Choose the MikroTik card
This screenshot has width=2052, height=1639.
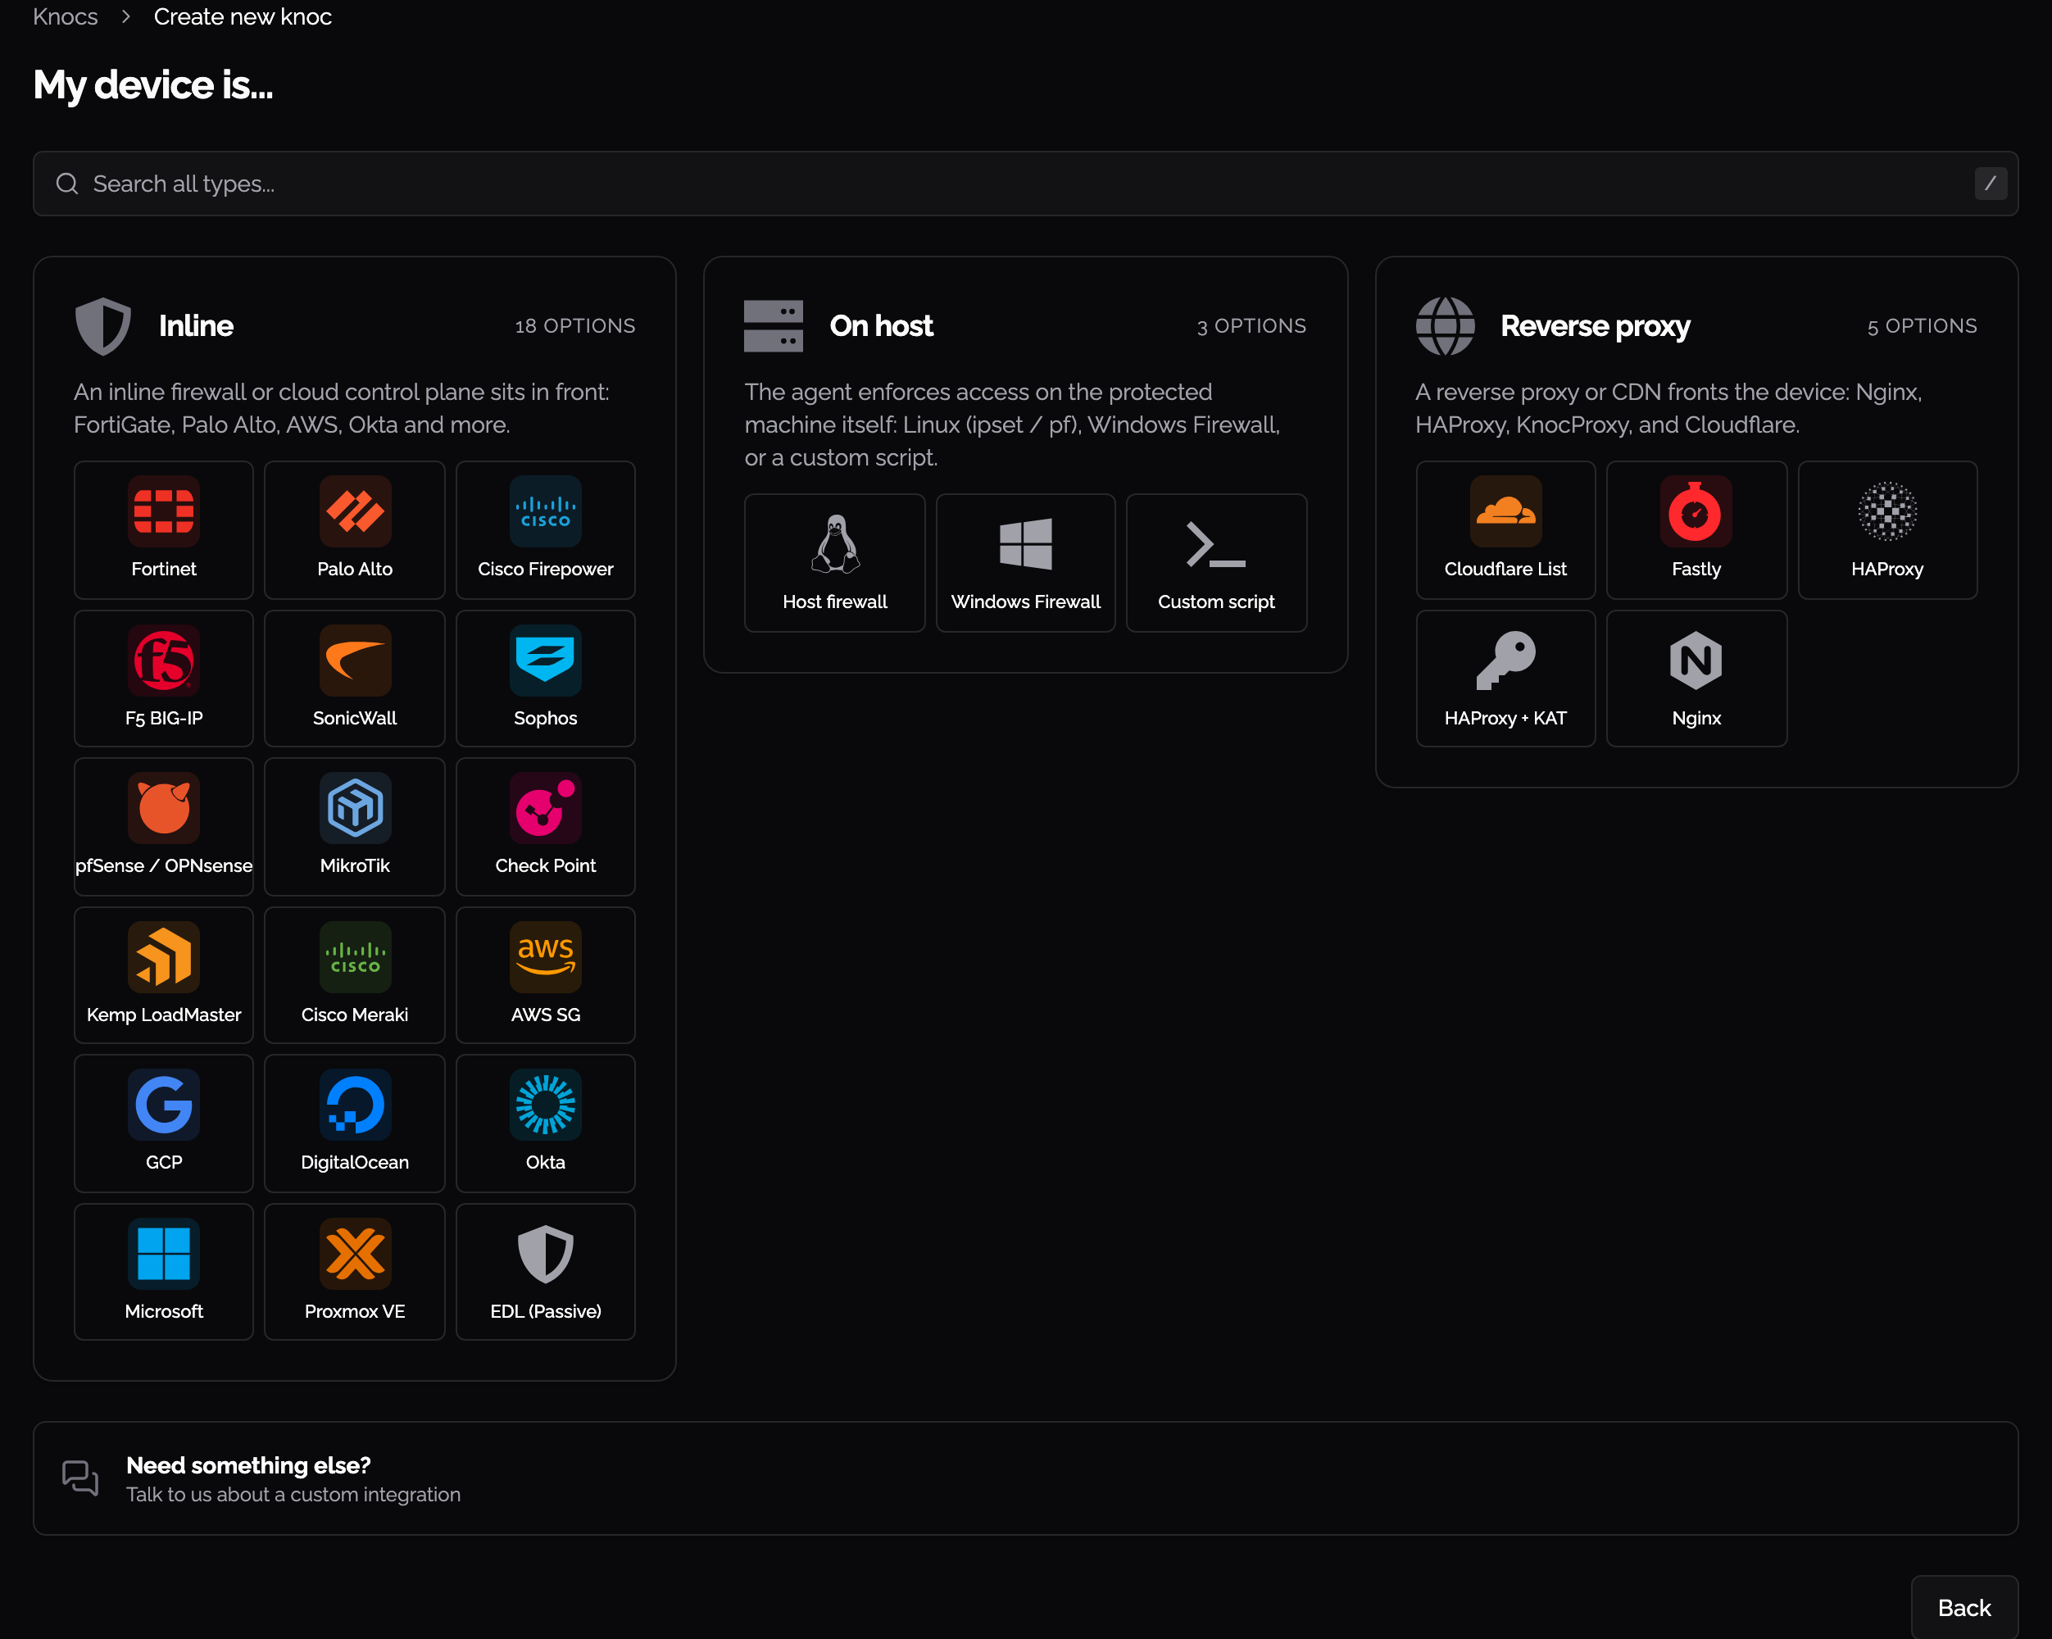point(354,826)
